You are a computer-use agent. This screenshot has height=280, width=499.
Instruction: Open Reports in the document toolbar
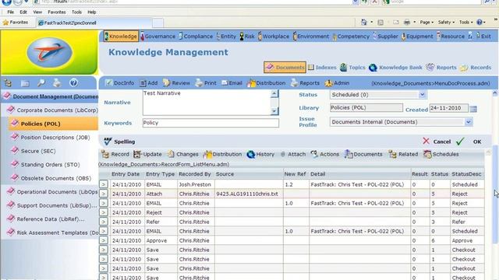(305, 83)
